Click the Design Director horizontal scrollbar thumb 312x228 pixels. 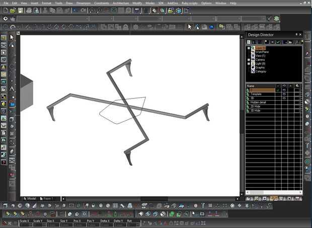(x=257, y=192)
